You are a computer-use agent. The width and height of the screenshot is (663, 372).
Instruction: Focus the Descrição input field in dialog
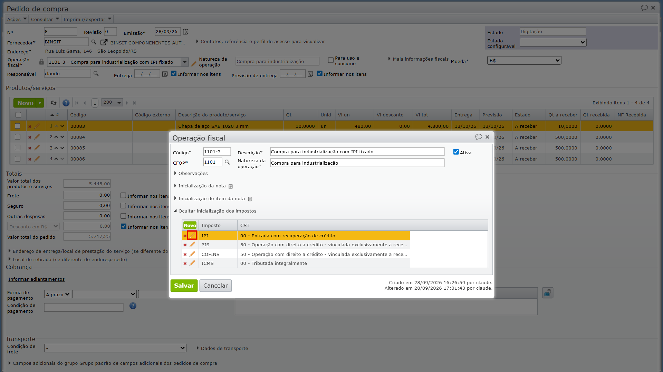[357, 152]
